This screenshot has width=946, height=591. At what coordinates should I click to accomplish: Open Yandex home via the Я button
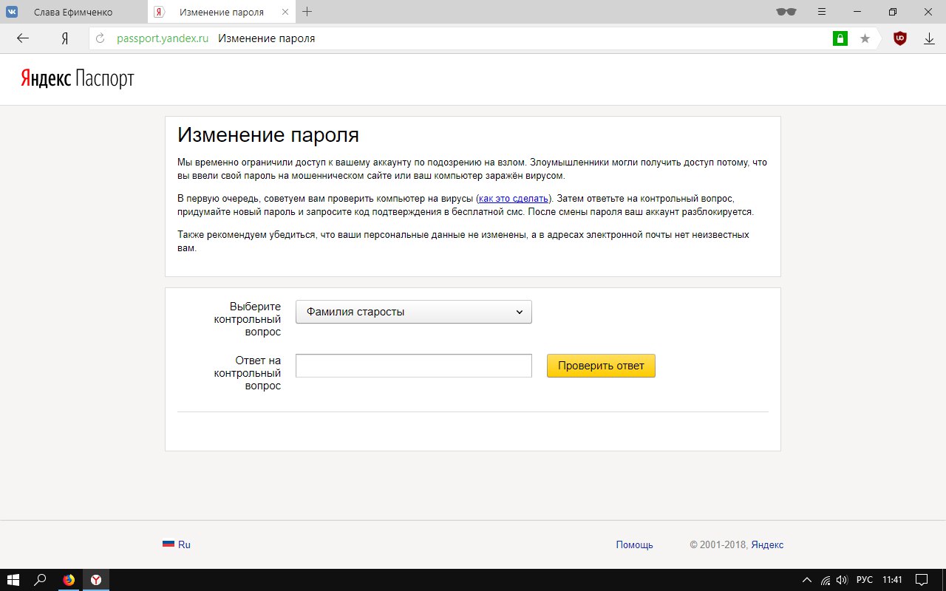(x=65, y=38)
